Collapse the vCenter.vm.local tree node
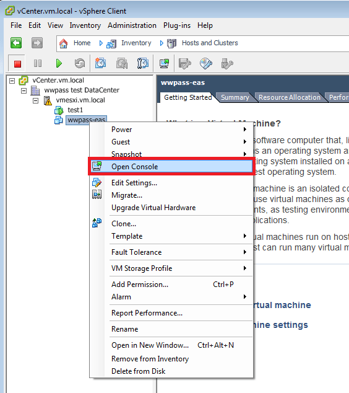 pyautogui.click(x=12, y=81)
